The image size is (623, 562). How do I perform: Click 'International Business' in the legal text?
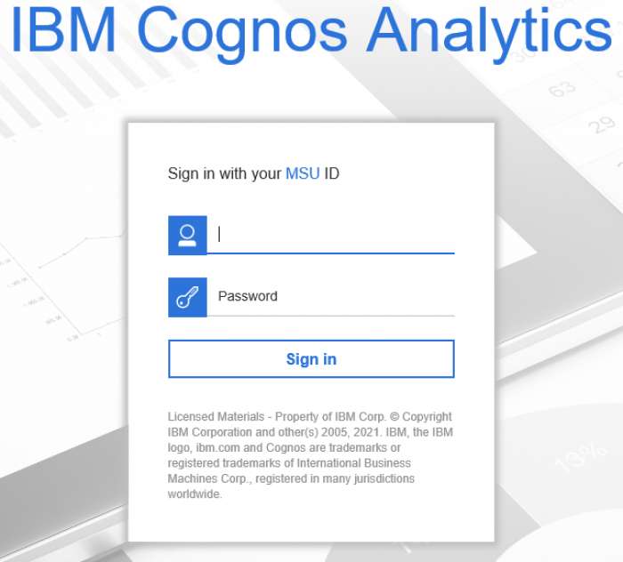(354, 463)
